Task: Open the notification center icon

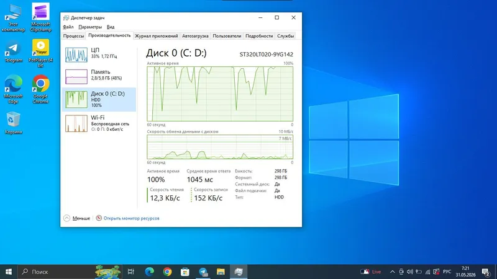Action: tap(486, 272)
